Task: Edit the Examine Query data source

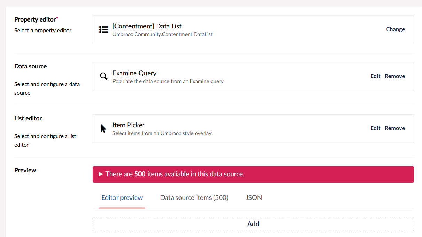Action: pos(375,76)
